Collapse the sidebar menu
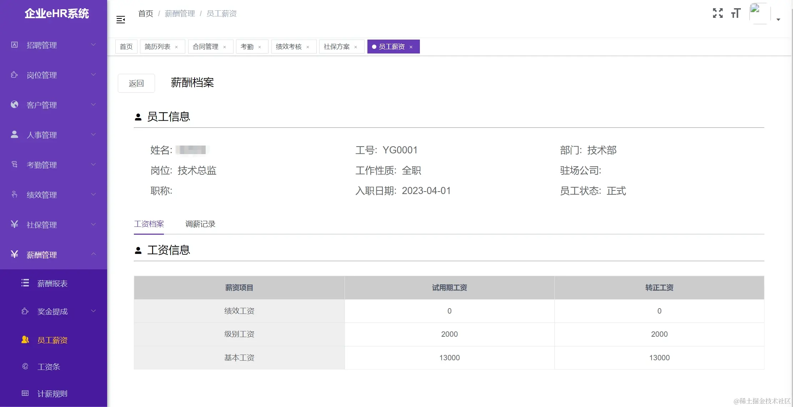This screenshot has height=407, width=793. [x=121, y=20]
